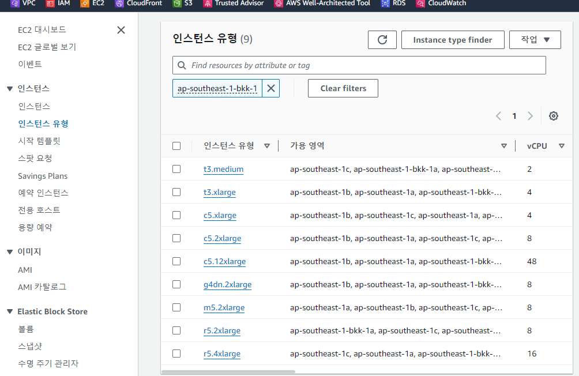Click the horizontal scrollbar under the table
579x376 pixels.
(x=228, y=371)
